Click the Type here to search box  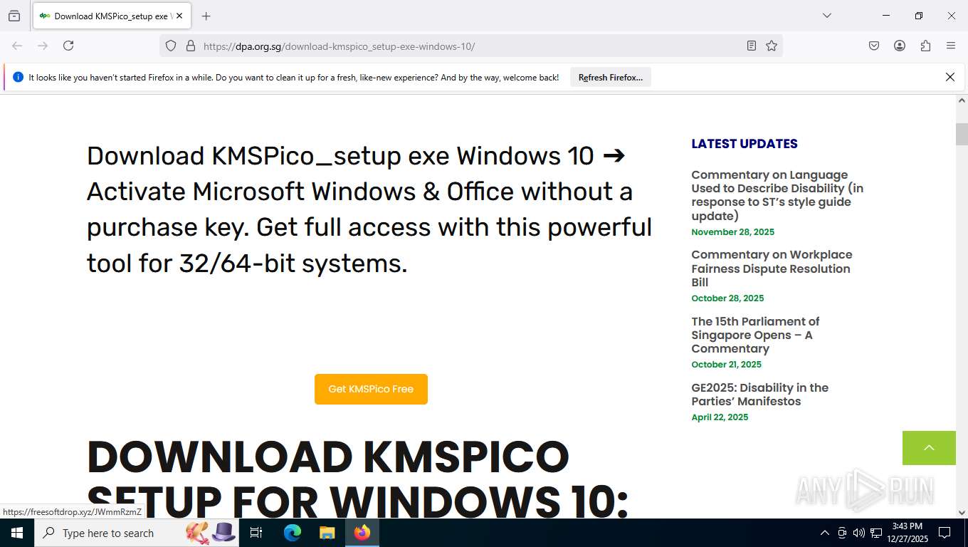tap(137, 533)
